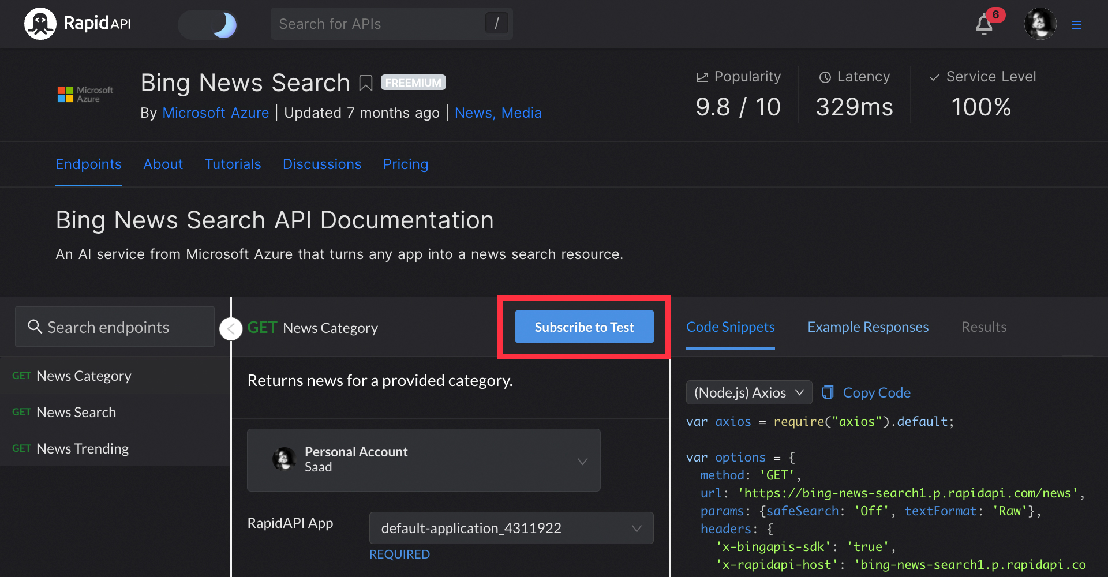The height and width of the screenshot is (577, 1108).
Task: Open the Results tab
Action: tap(984, 327)
